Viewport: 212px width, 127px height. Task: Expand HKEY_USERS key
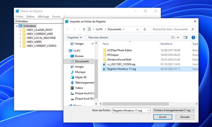(20, 42)
